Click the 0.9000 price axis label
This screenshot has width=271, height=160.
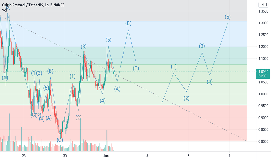click(263, 118)
